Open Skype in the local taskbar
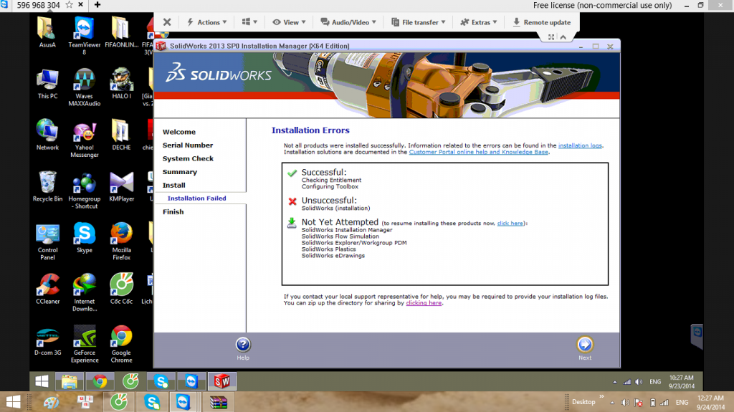The height and width of the screenshot is (412, 734). [x=152, y=402]
